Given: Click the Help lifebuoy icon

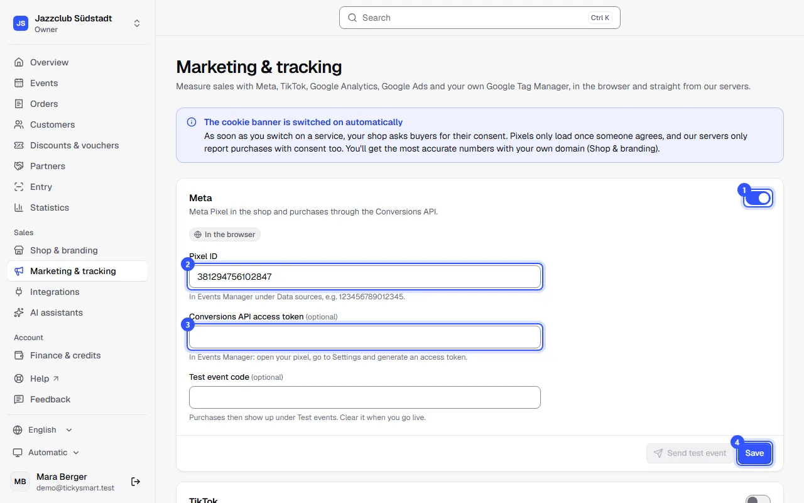Looking at the screenshot, I should 19,379.
